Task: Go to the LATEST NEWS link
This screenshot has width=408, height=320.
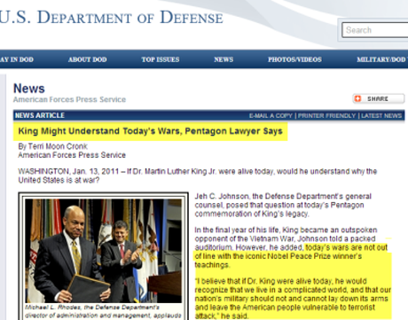Action: coord(381,115)
